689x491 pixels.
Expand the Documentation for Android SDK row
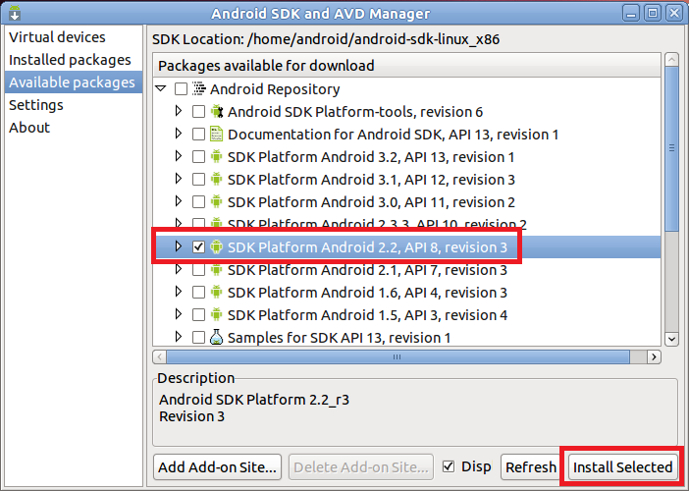coord(179,134)
